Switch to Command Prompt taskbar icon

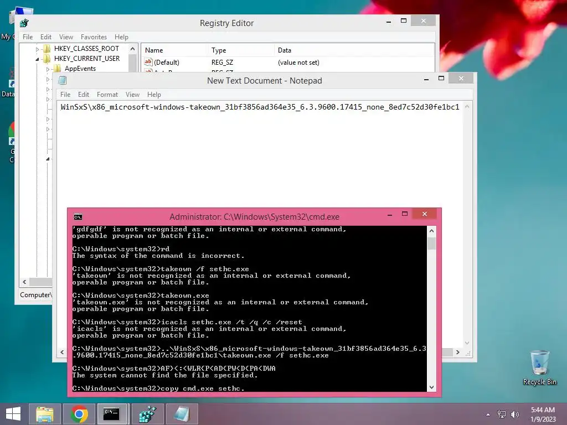point(112,414)
